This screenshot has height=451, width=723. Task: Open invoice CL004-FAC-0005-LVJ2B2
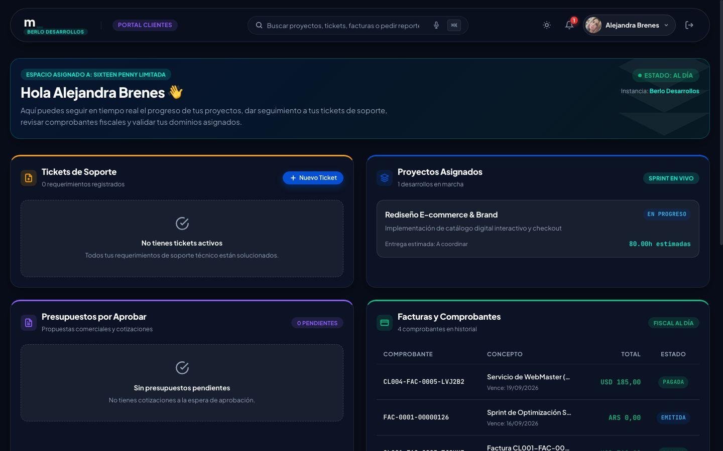click(424, 382)
